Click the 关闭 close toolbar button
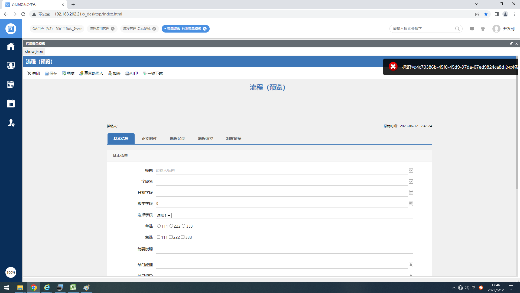This screenshot has width=520, height=293. tap(33, 73)
